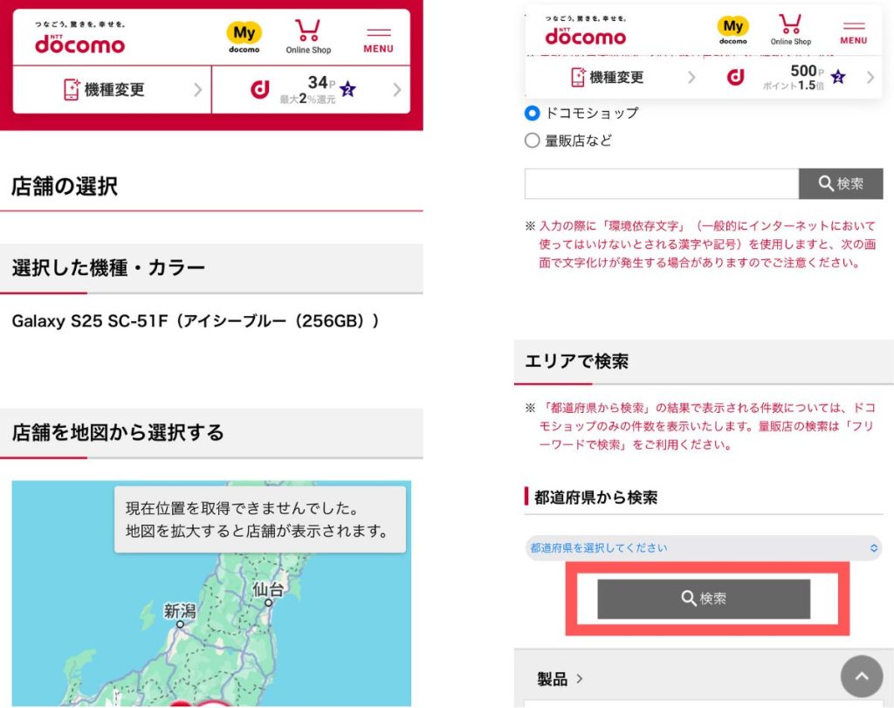
Task: Open d POINT 34P panel in left screenshot
Action: tap(311, 90)
